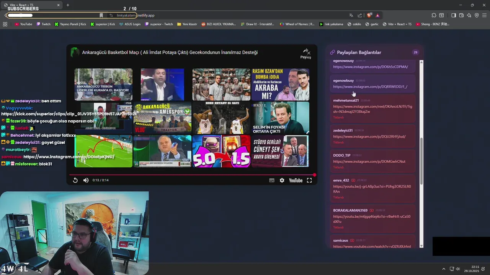The image size is (490, 275).
Task: Open the Ankaragücü Tribün Liderleri thumbnail
Action: (x=103, y=84)
